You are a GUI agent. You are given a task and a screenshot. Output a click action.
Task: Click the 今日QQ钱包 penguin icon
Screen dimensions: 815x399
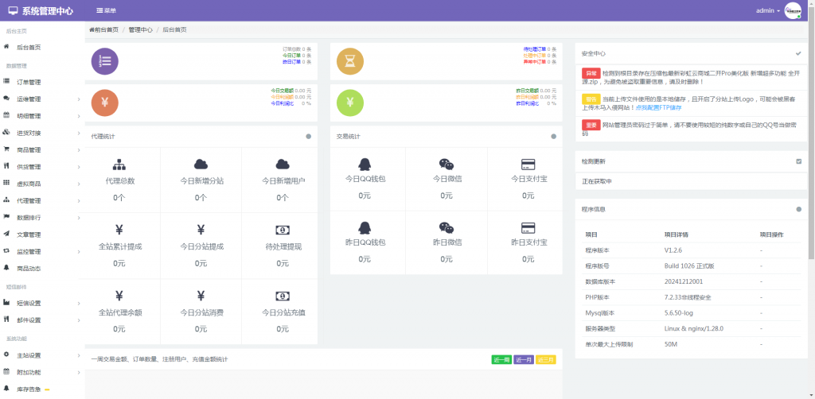365,164
